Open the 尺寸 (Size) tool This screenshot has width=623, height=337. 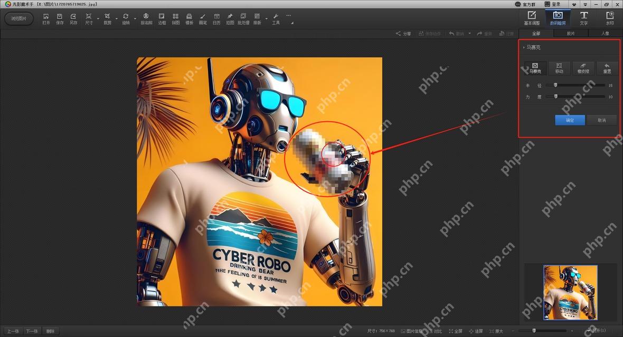pos(89,18)
